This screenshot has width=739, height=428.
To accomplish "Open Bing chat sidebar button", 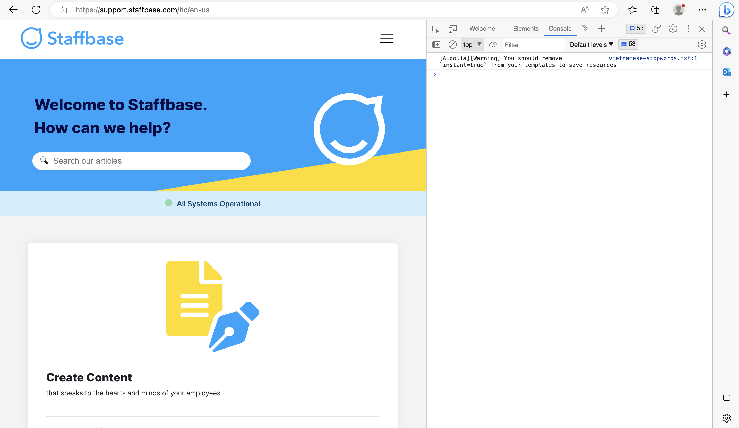I will [726, 10].
